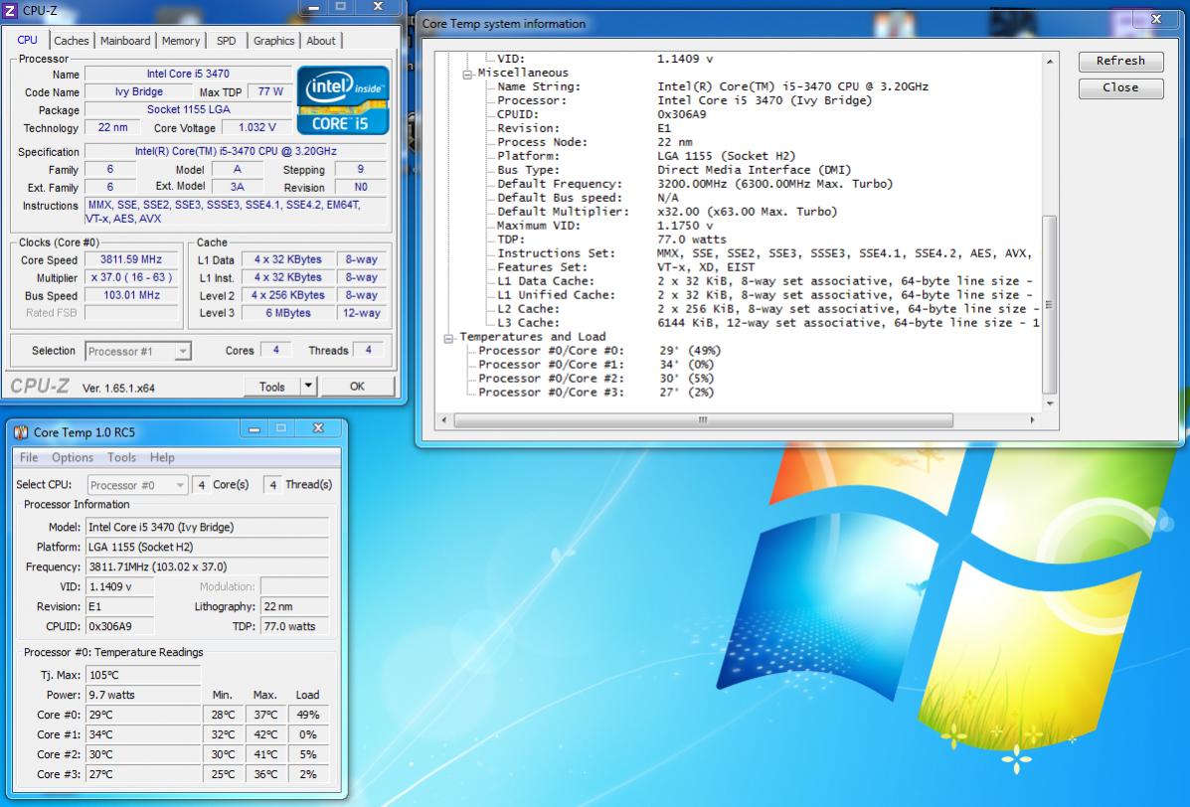The width and height of the screenshot is (1190, 807).
Task: Open the Select CPU Processor #0 dropdown
Action: point(137,485)
